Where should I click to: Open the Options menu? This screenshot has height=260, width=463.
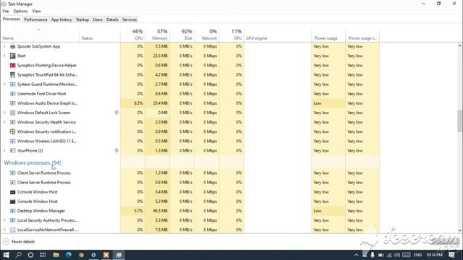pyautogui.click(x=20, y=11)
